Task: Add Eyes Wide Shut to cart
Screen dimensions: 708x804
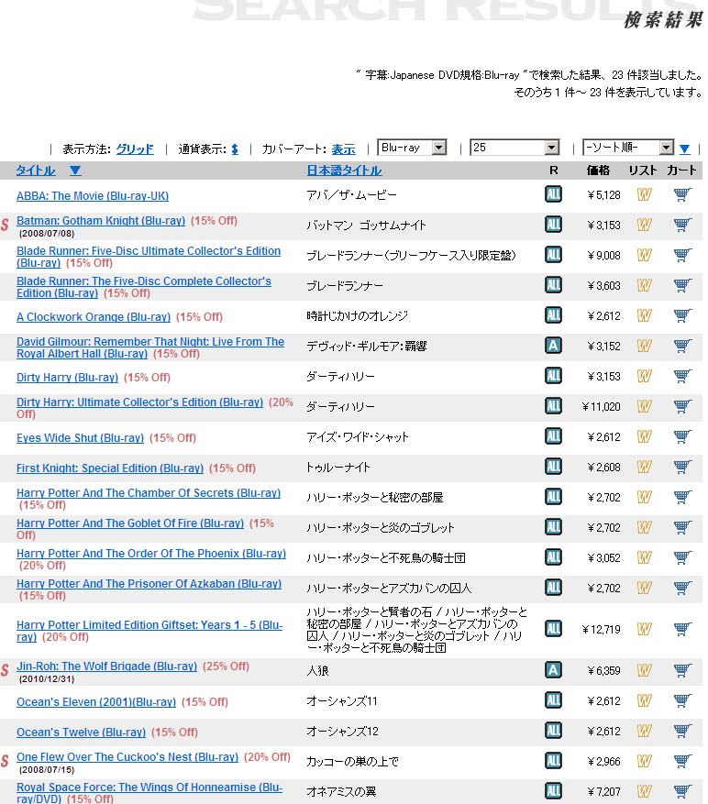Action: 682,437
